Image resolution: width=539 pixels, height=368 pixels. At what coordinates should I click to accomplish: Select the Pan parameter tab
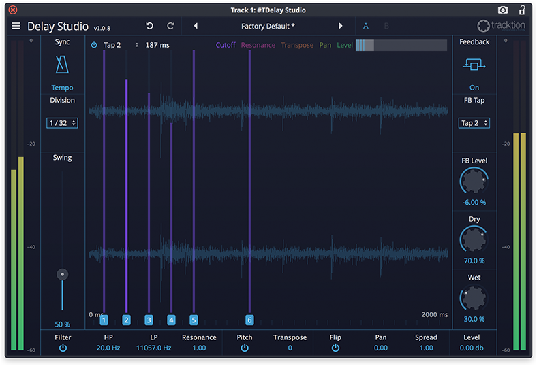pos(325,45)
